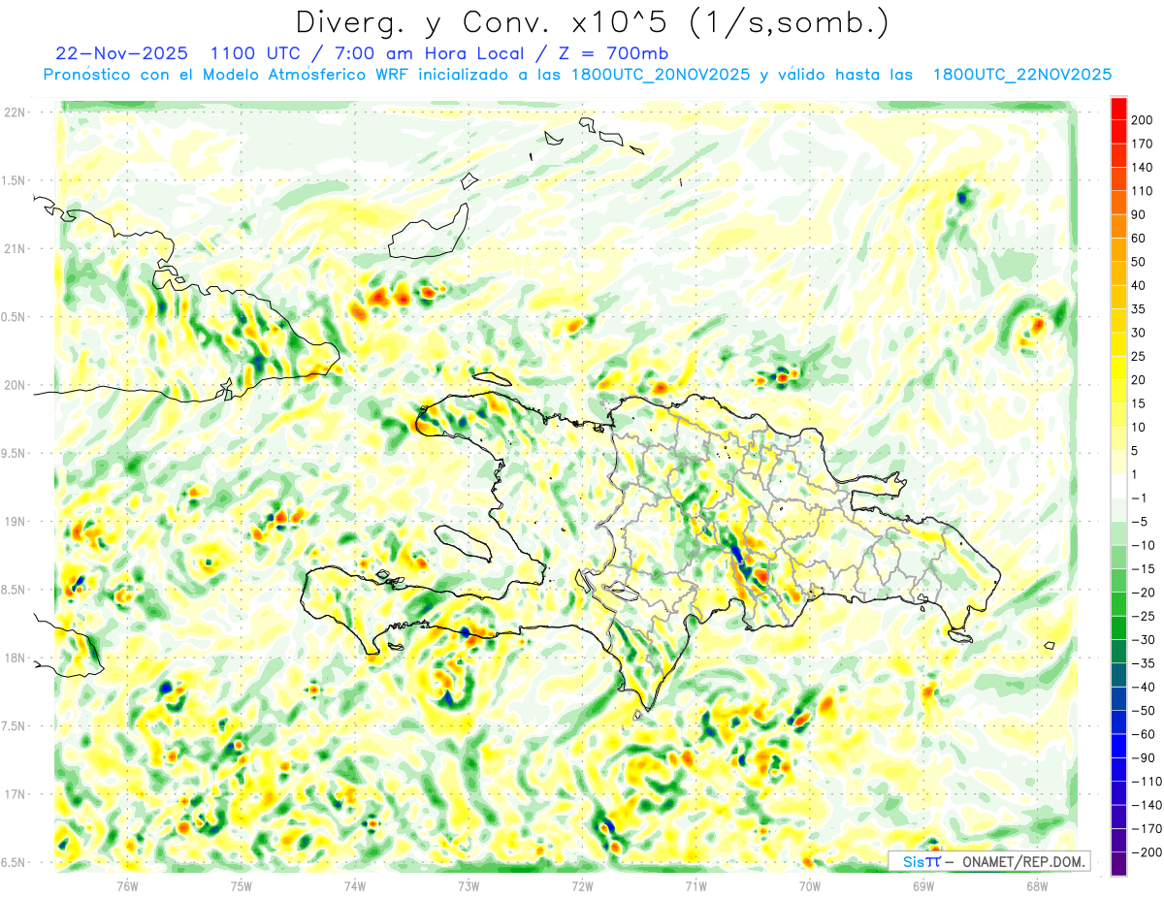This screenshot has height=899, width=1164.
Task: Click the '-40' colorbar value
Action: pyautogui.click(x=1143, y=687)
